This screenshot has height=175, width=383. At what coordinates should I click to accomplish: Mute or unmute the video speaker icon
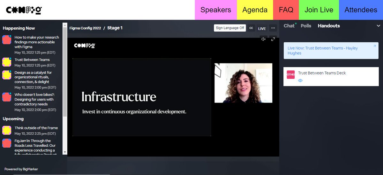(263, 39)
